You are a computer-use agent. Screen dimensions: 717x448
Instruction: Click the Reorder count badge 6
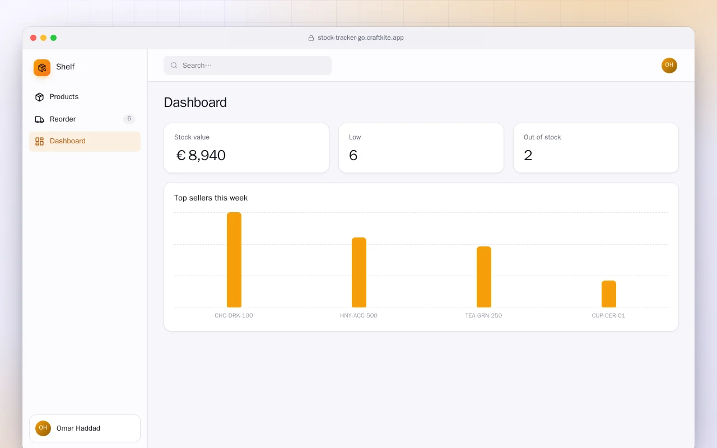(x=129, y=119)
